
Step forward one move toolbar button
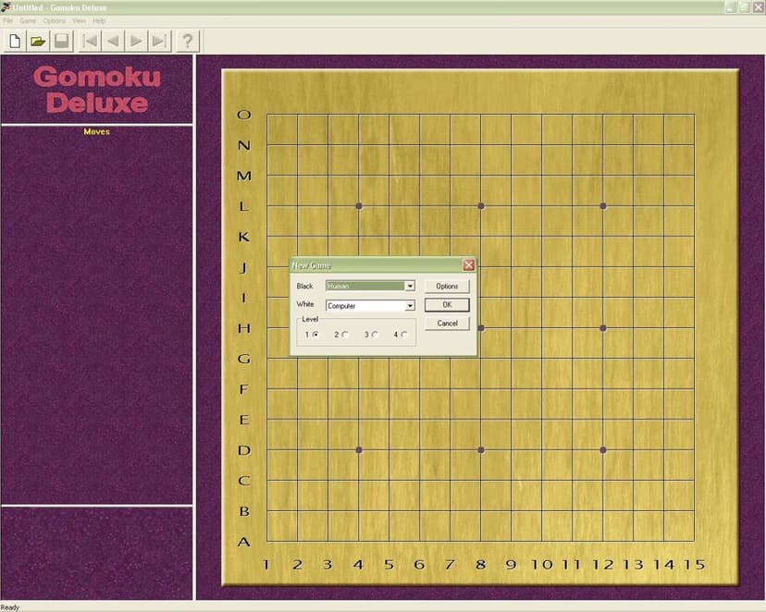pos(137,41)
